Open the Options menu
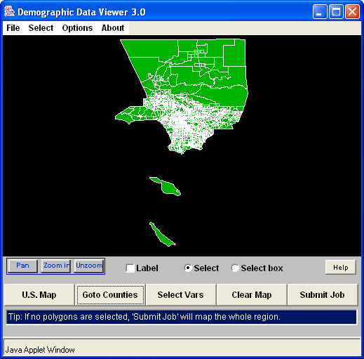This screenshot has width=364, height=359. (77, 28)
